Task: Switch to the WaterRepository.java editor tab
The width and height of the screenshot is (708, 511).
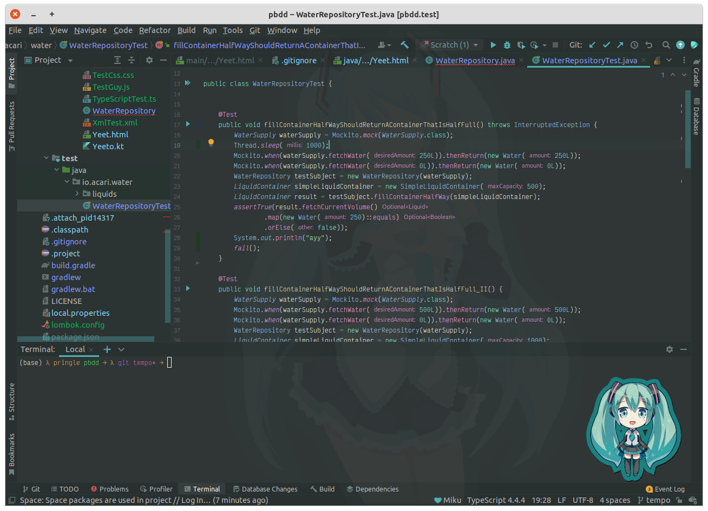Action: point(475,61)
